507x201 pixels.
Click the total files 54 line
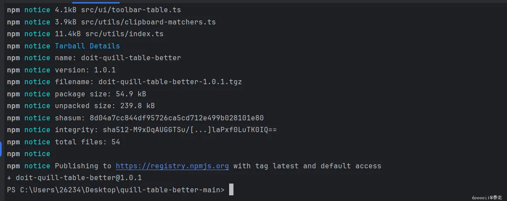(x=87, y=142)
